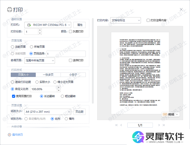190x145 pixels.
Task: Select 适合打印边距 option
Action: click(12, 82)
